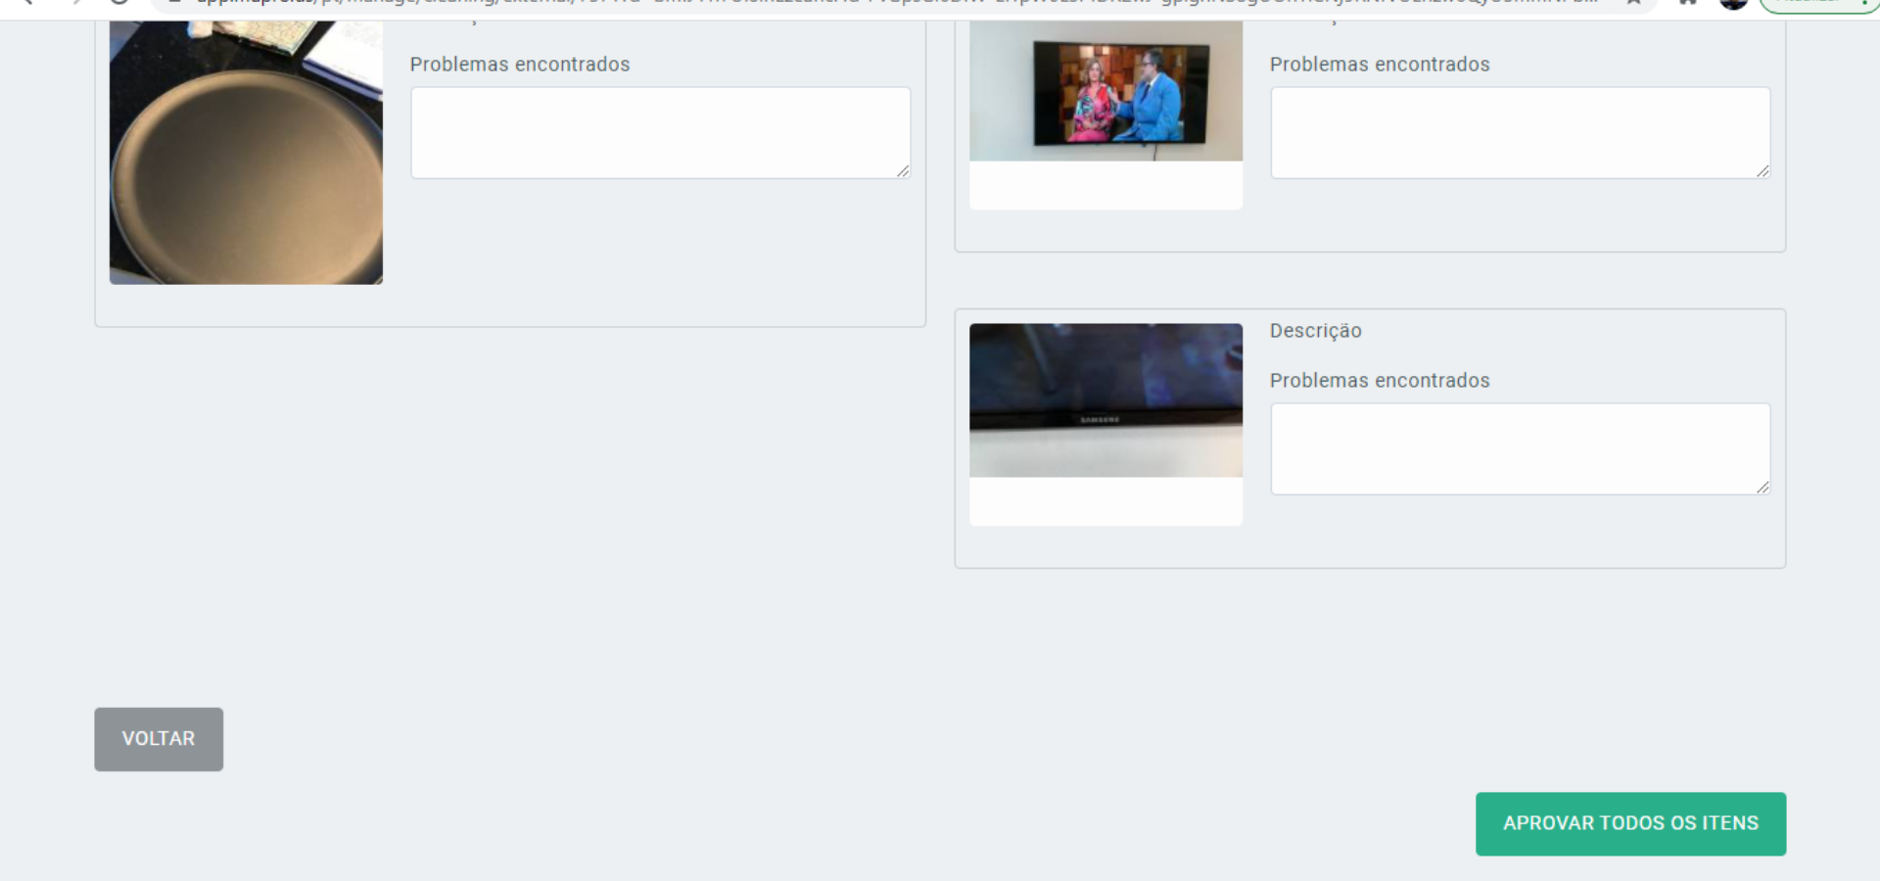Click the Problemas encontrados label above the Samsung TV textbox
The height and width of the screenshot is (881, 1880).
tap(1379, 381)
